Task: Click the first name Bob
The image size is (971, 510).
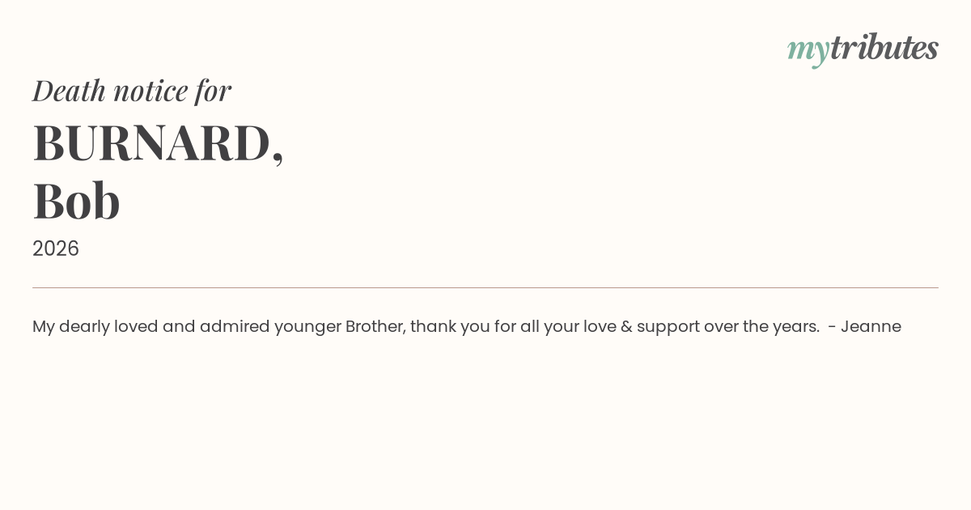Action: pos(76,202)
